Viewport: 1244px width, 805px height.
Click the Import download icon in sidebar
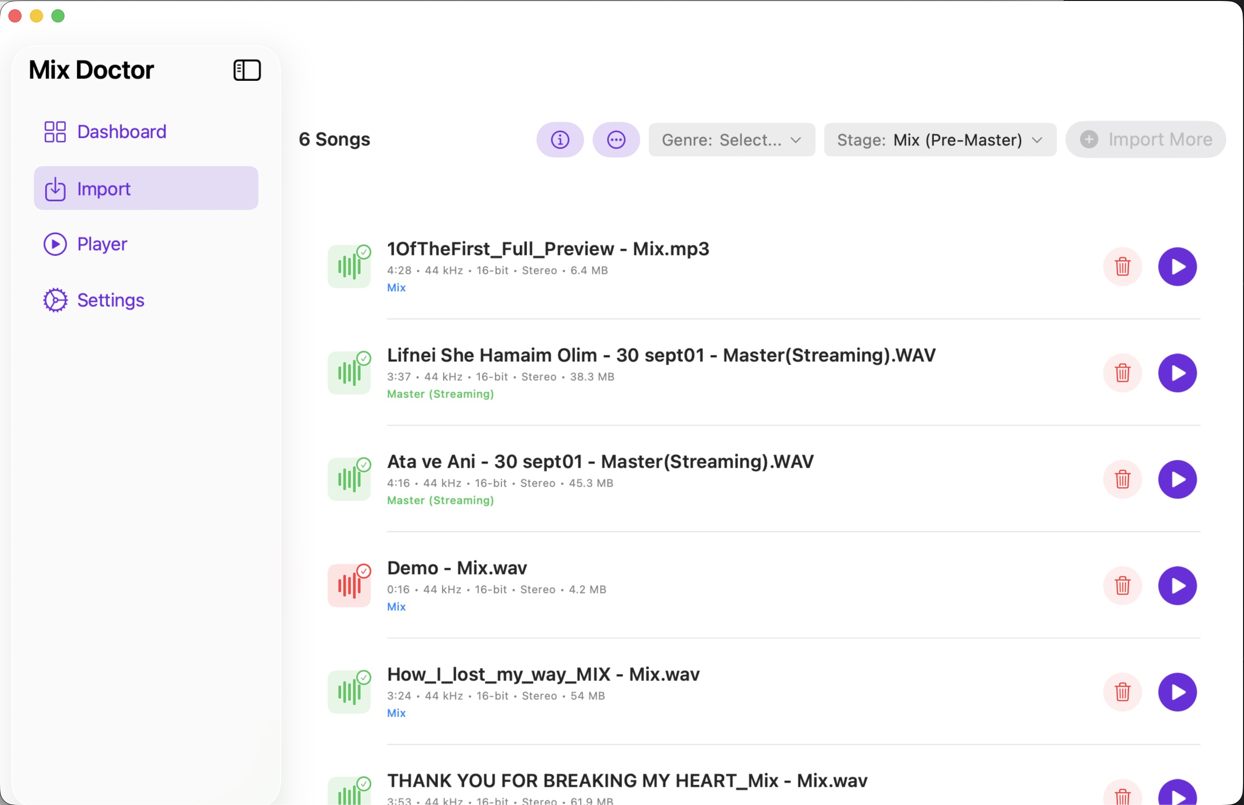(x=56, y=188)
